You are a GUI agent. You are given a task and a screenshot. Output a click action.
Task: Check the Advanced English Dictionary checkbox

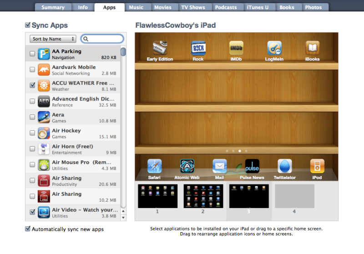click(32, 101)
